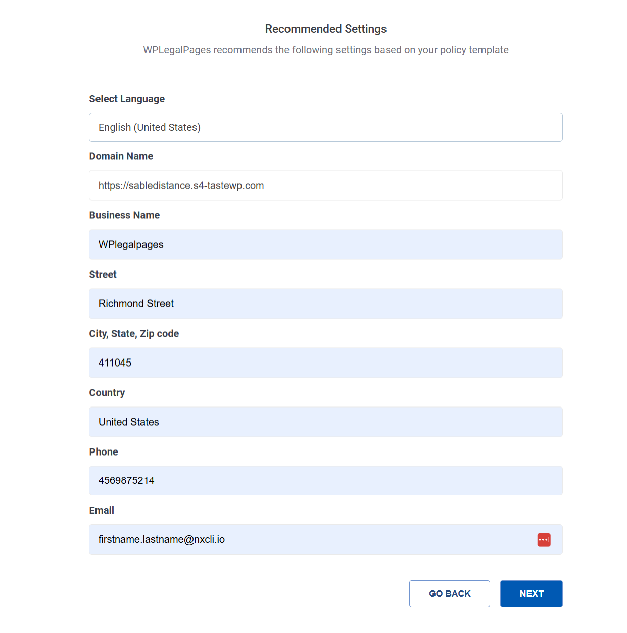This screenshot has height=633, width=627.
Task: Open the Select Language dropdown
Action: (x=325, y=127)
